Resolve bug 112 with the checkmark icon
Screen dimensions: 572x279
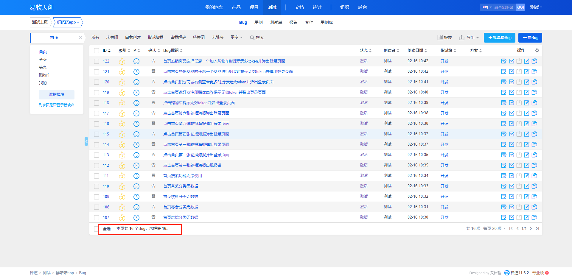point(512,165)
